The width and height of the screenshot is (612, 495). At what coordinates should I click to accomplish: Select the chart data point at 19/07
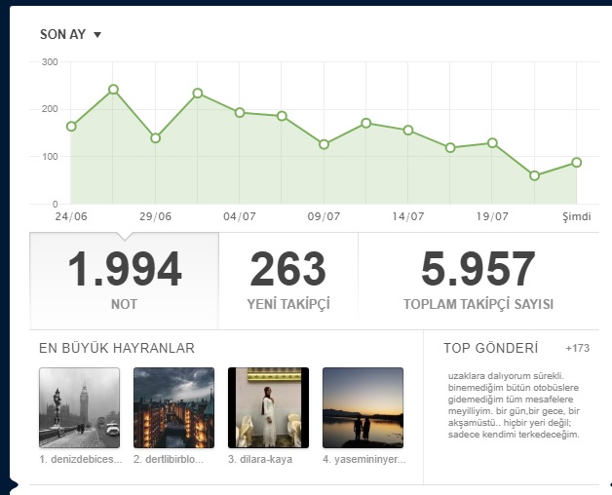pyautogui.click(x=492, y=143)
